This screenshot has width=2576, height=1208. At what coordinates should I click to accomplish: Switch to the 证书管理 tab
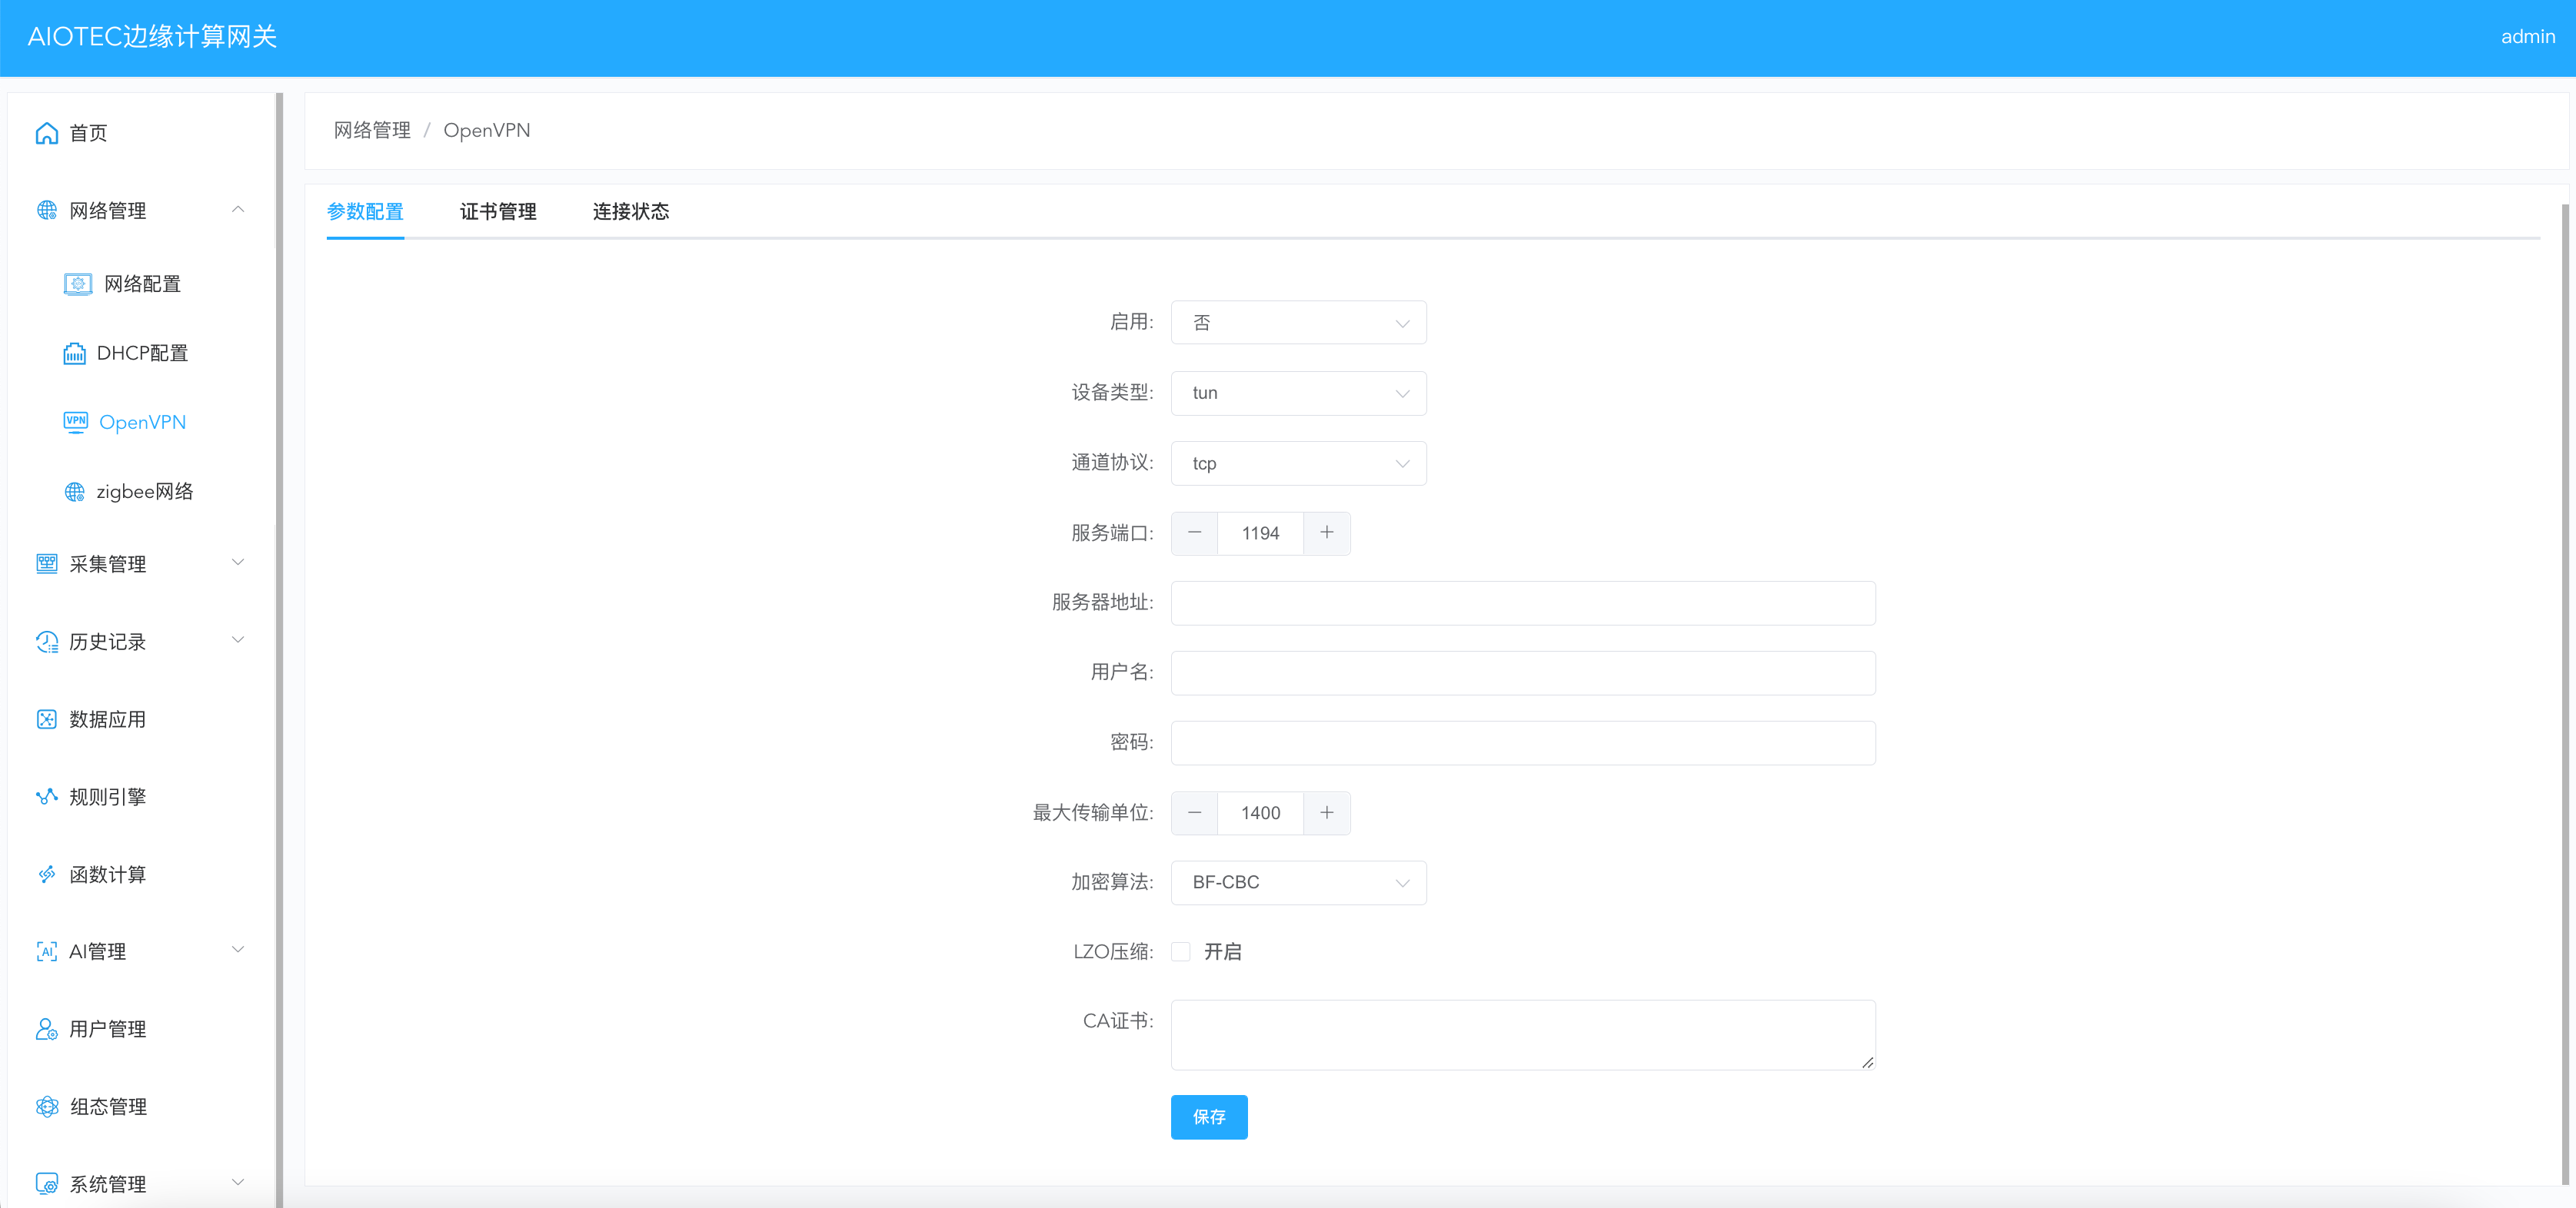[x=498, y=211]
